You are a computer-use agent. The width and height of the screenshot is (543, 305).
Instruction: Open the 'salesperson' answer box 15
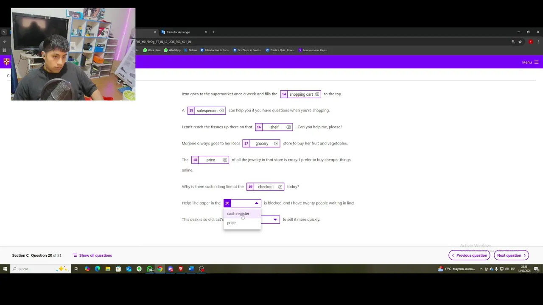207,111
